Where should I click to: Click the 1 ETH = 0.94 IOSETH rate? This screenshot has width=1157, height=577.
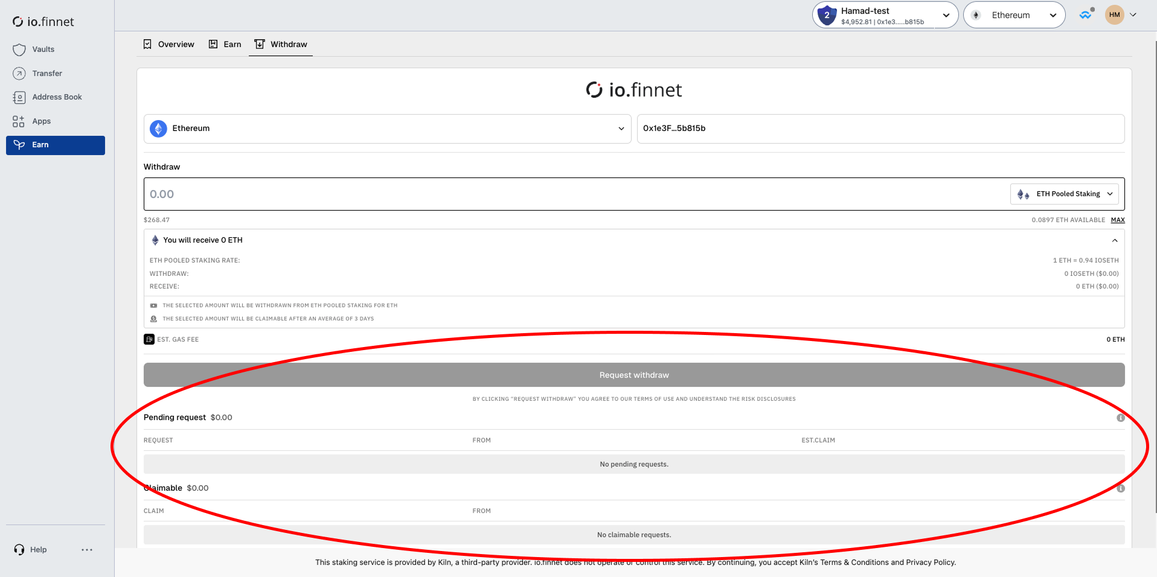[x=1086, y=261]
